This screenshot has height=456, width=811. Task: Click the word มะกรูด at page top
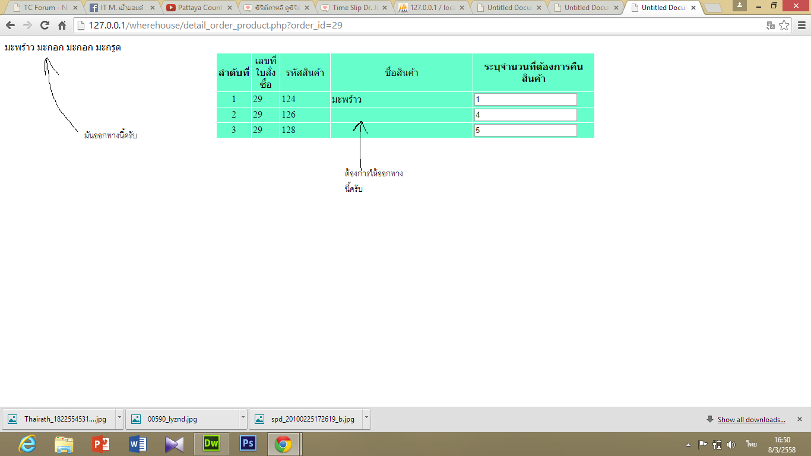(108, 47)
